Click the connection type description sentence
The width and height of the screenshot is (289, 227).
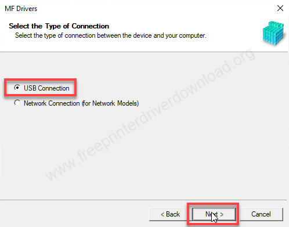click(x=111, y=35)
